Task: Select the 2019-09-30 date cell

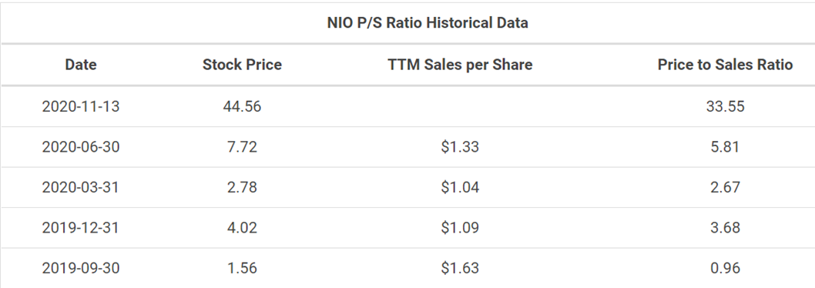Action: pos(81,268)
